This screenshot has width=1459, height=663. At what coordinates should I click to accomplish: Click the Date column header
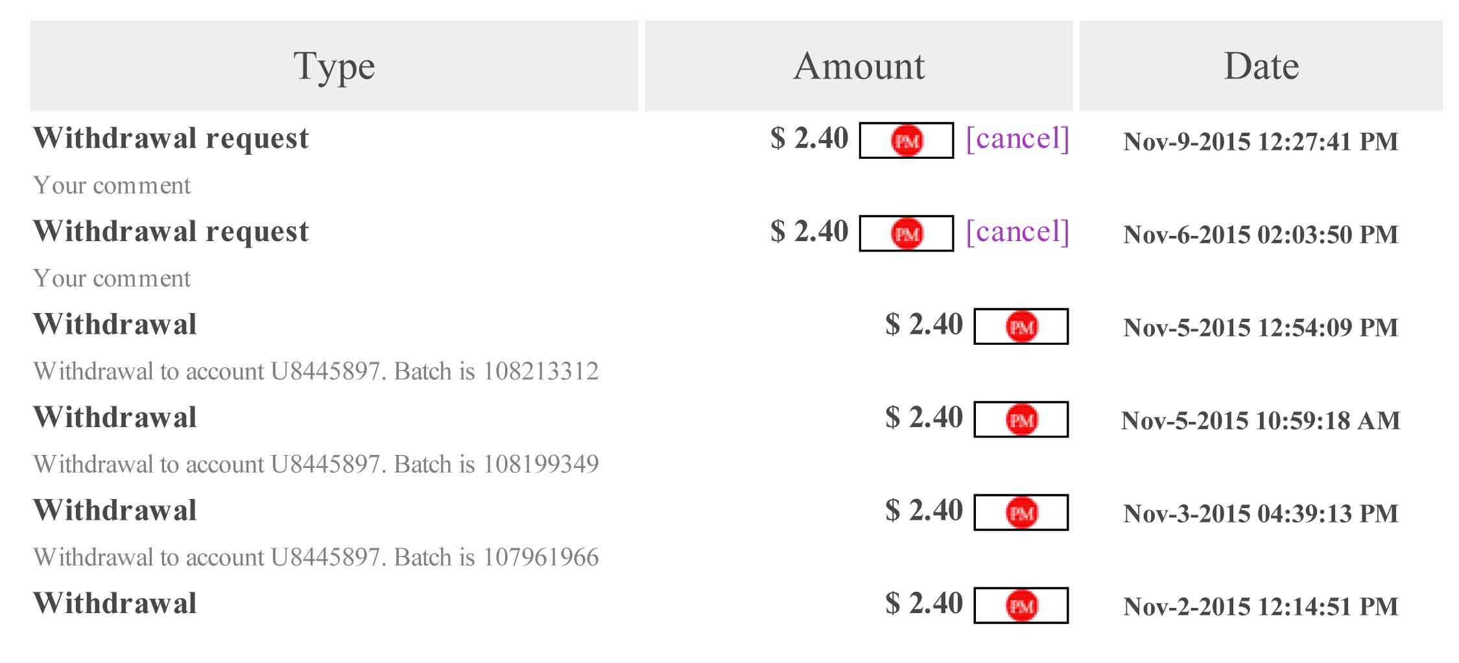tap(1261, 66)
